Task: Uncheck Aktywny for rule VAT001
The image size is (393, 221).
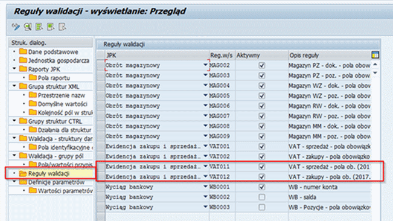Action: (261, 146)
